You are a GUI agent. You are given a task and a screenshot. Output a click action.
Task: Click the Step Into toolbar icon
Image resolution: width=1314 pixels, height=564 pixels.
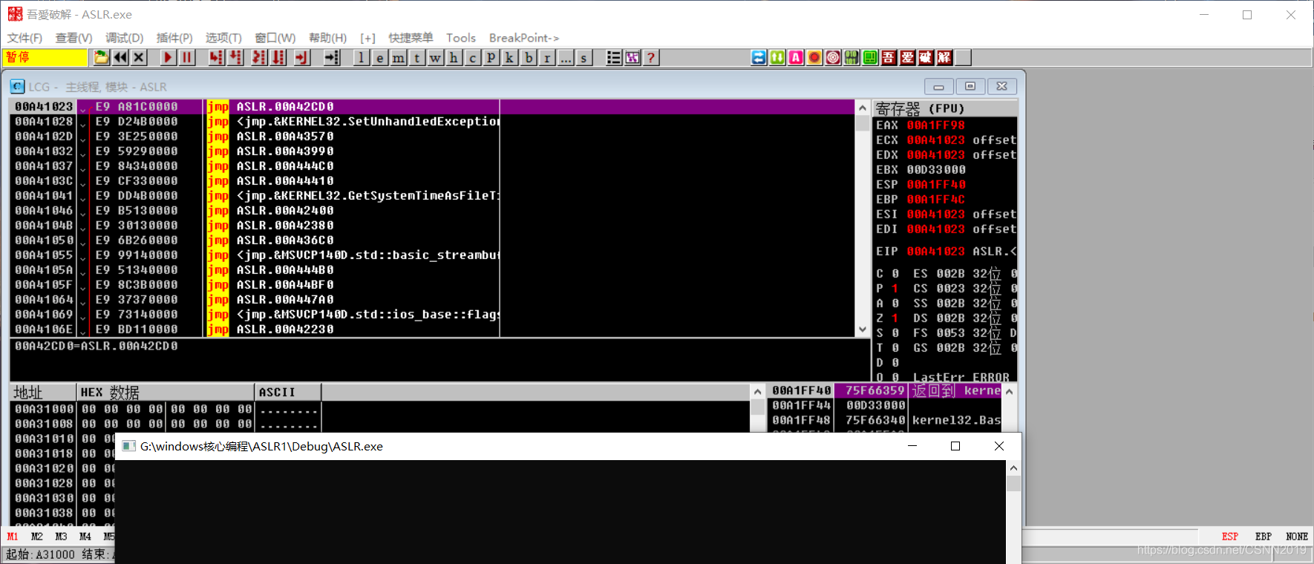click(216, 57)
